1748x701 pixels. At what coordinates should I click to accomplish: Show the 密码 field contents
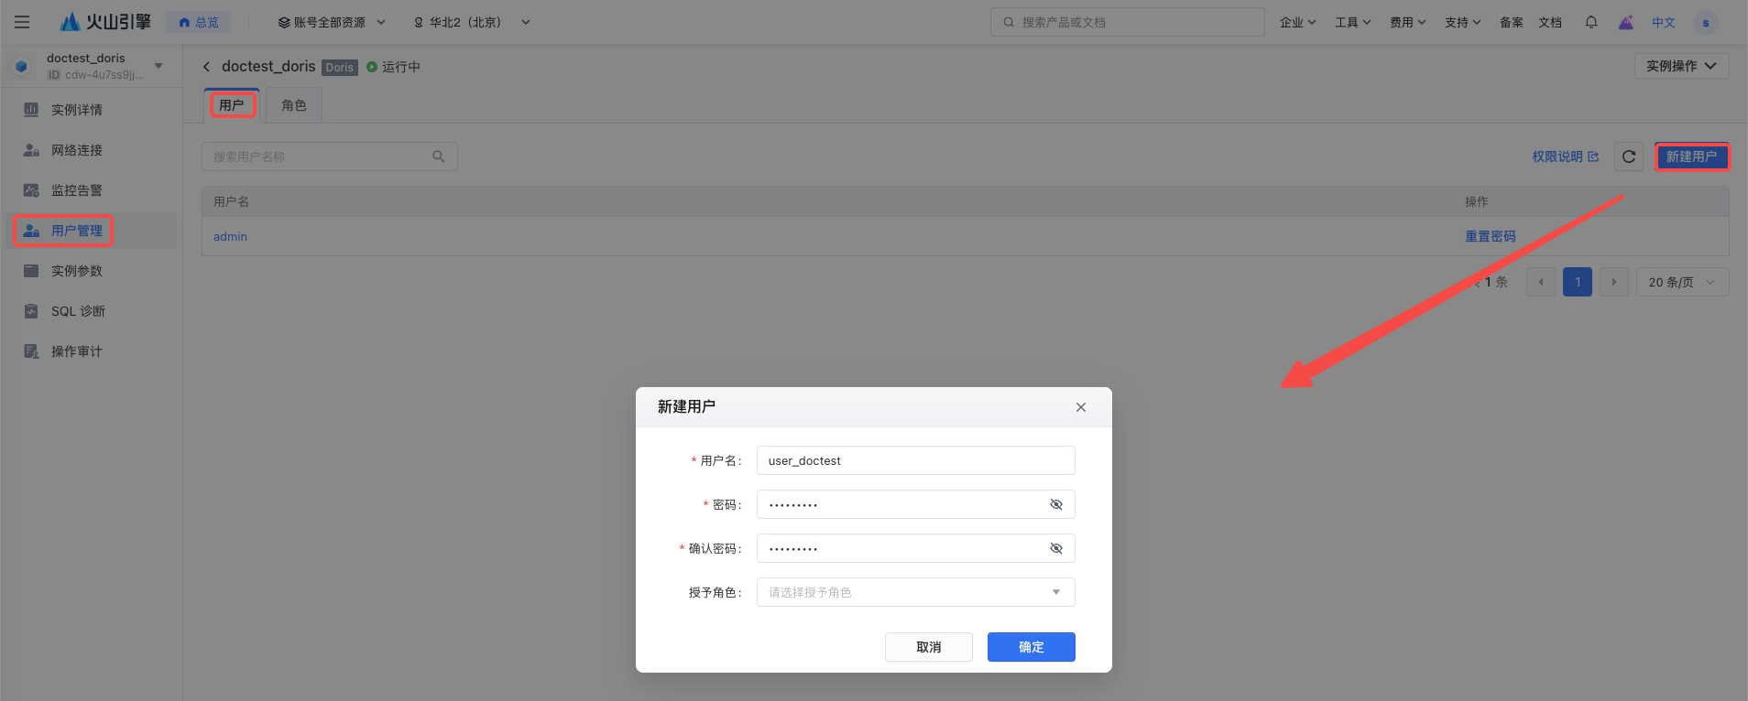tap(1056, 504)
